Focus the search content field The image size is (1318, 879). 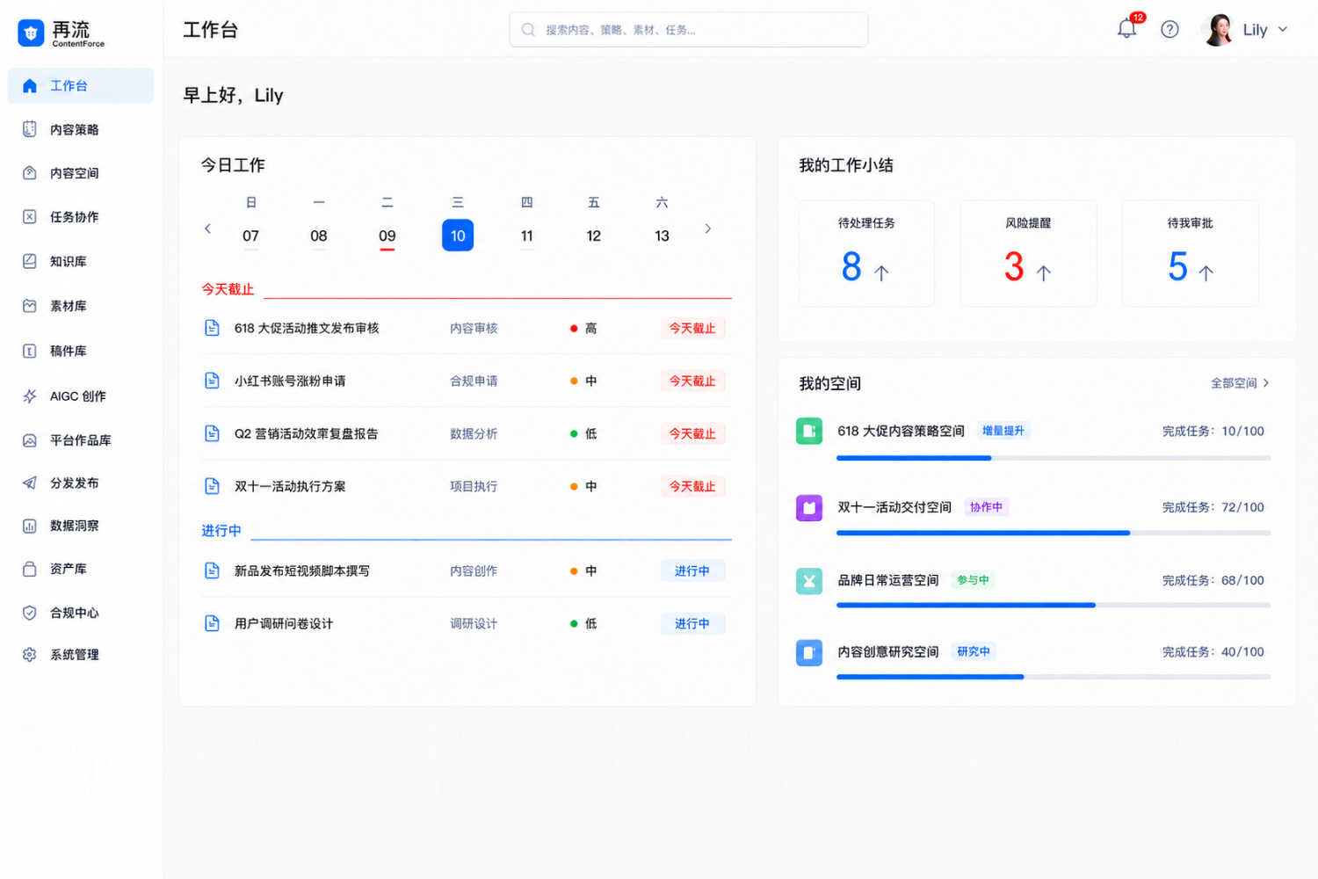click(x=688, y=29)
